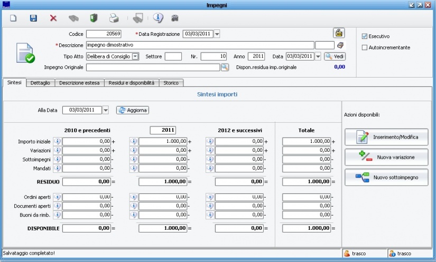
Task: Open the Alla Data date picker dropdown
Action: pyautogui.click(x=105, y=110)
